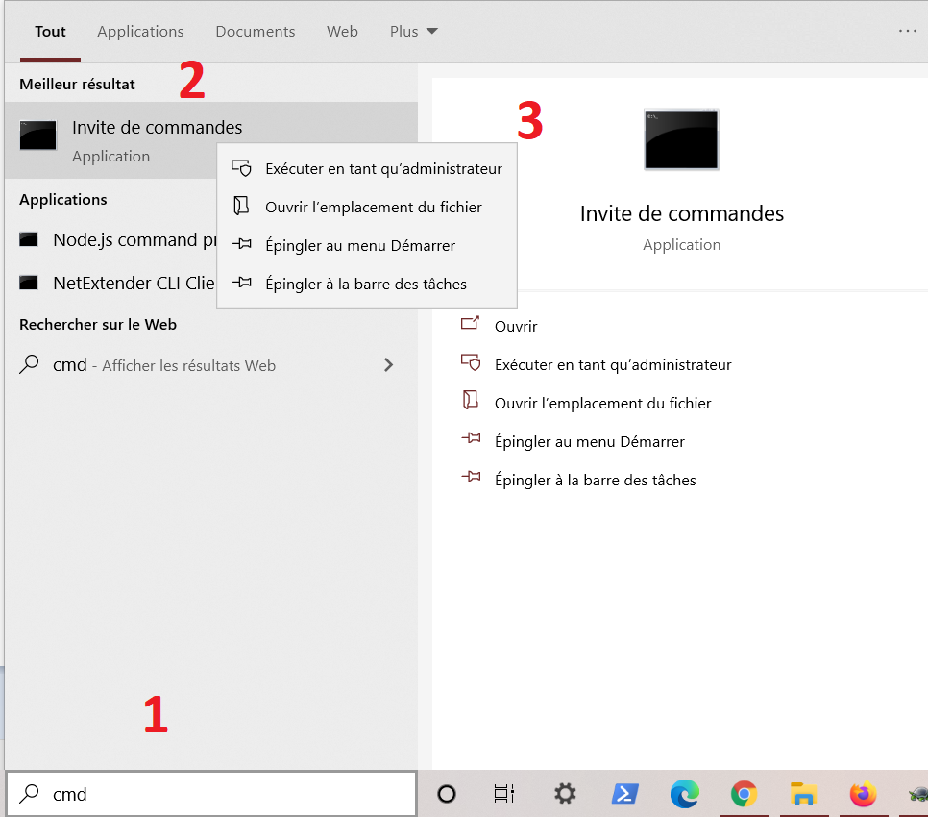This screenshot has height=817, width=928.
Task: Click the web search magnifier icon beside cmd result
Action: (x=29, y=364)
